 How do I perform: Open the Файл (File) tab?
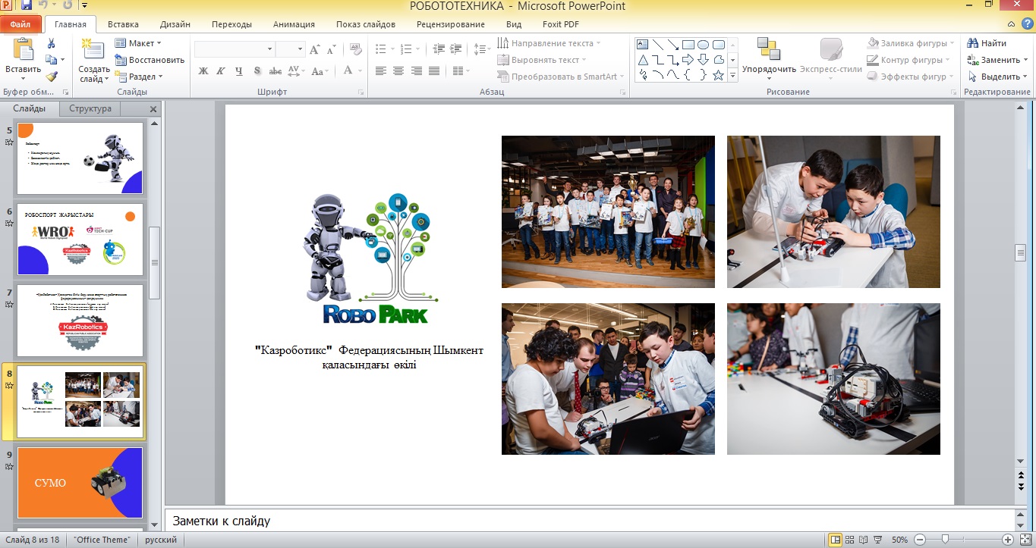[20, 24]
